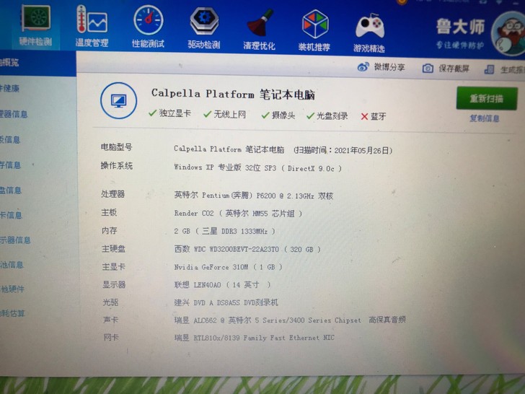The width and height of the screenshot is (525, 394).
Task: Click the 主硬盘 label
Action: tap(113, 248)
